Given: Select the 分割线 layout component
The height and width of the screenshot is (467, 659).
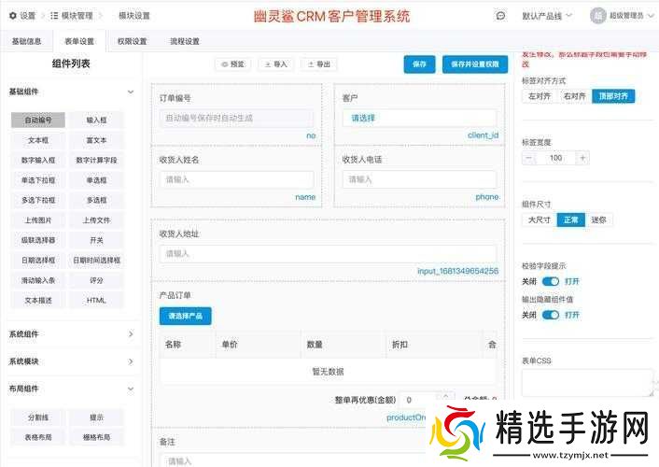Looking at the screenshot, I should [x=38, y=417].
